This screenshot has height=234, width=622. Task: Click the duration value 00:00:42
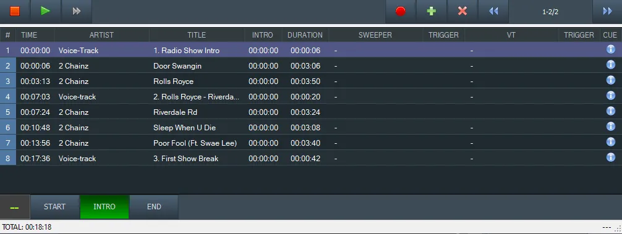pos(305,159)
